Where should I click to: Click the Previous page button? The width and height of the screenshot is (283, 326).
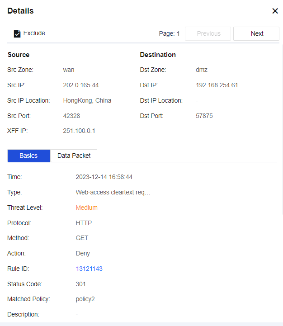point(208,33)
